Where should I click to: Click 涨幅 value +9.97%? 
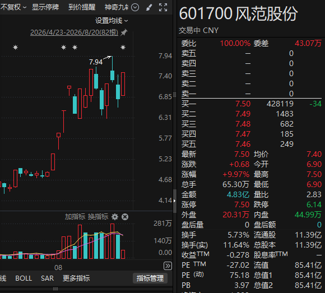pyautogui.click(x=236, y=174)
